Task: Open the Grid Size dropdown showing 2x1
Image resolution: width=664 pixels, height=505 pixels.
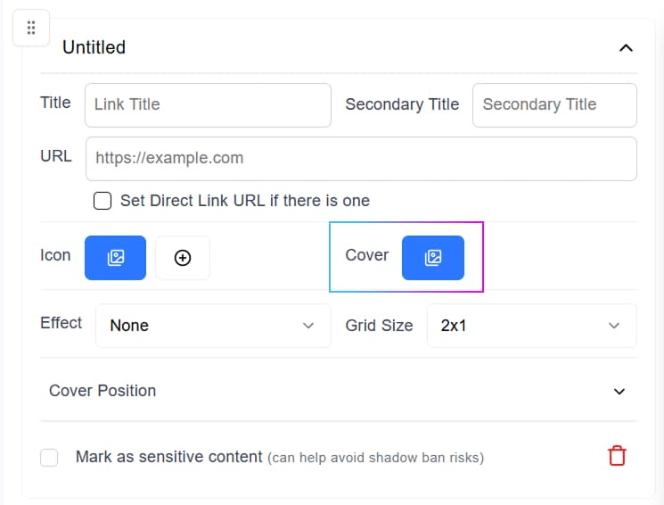Action: pos(531,326)
